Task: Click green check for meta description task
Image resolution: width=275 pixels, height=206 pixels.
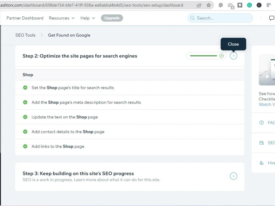Action: (x=25, y=102)
